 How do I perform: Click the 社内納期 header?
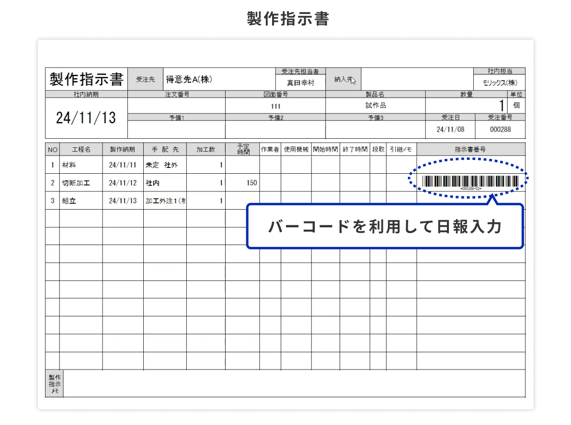tap(86, 94)
